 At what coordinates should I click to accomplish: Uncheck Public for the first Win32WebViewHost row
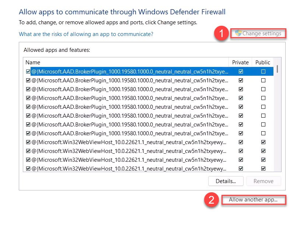pos(263,142)
